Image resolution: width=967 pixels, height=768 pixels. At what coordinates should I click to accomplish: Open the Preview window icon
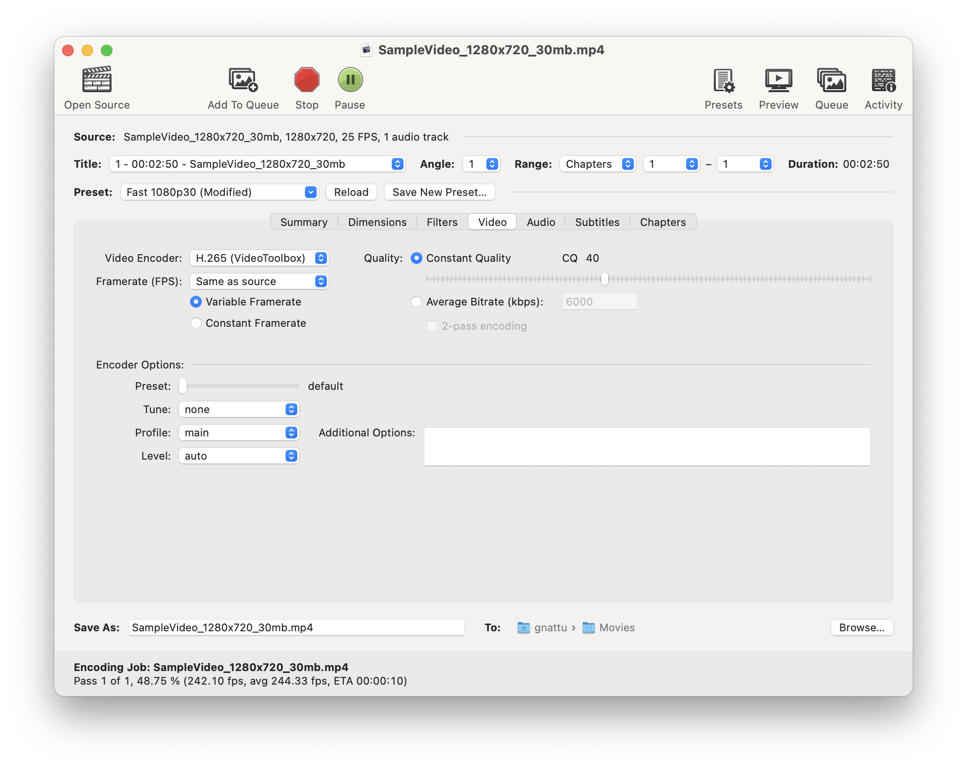pyautogui.click(x=778, y=80)
